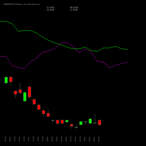
Task: Select the last red candlestick for 04 Dec
Action: pyautogui.click(x=100, y=122)
